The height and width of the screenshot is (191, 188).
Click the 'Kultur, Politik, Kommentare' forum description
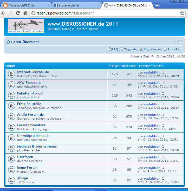click(38, 76)
